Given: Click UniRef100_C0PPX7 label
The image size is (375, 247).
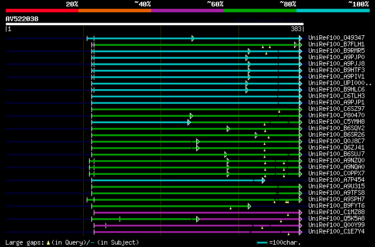Looking at the screenshot, I should point(336,174).
